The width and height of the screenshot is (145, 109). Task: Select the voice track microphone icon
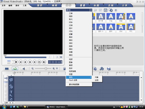[11, 96]
